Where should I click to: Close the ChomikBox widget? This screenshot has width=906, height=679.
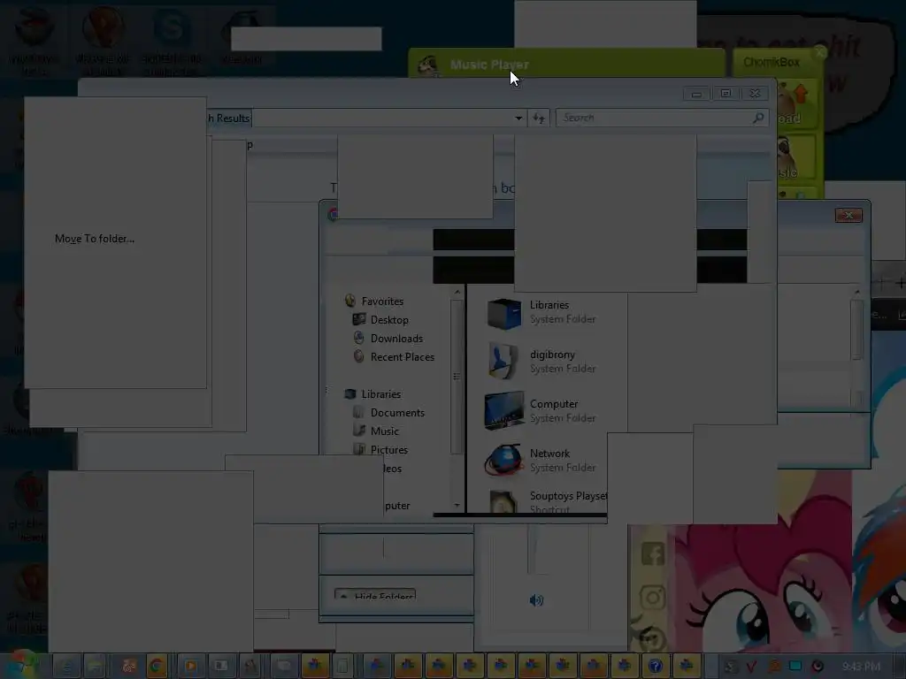819,53
